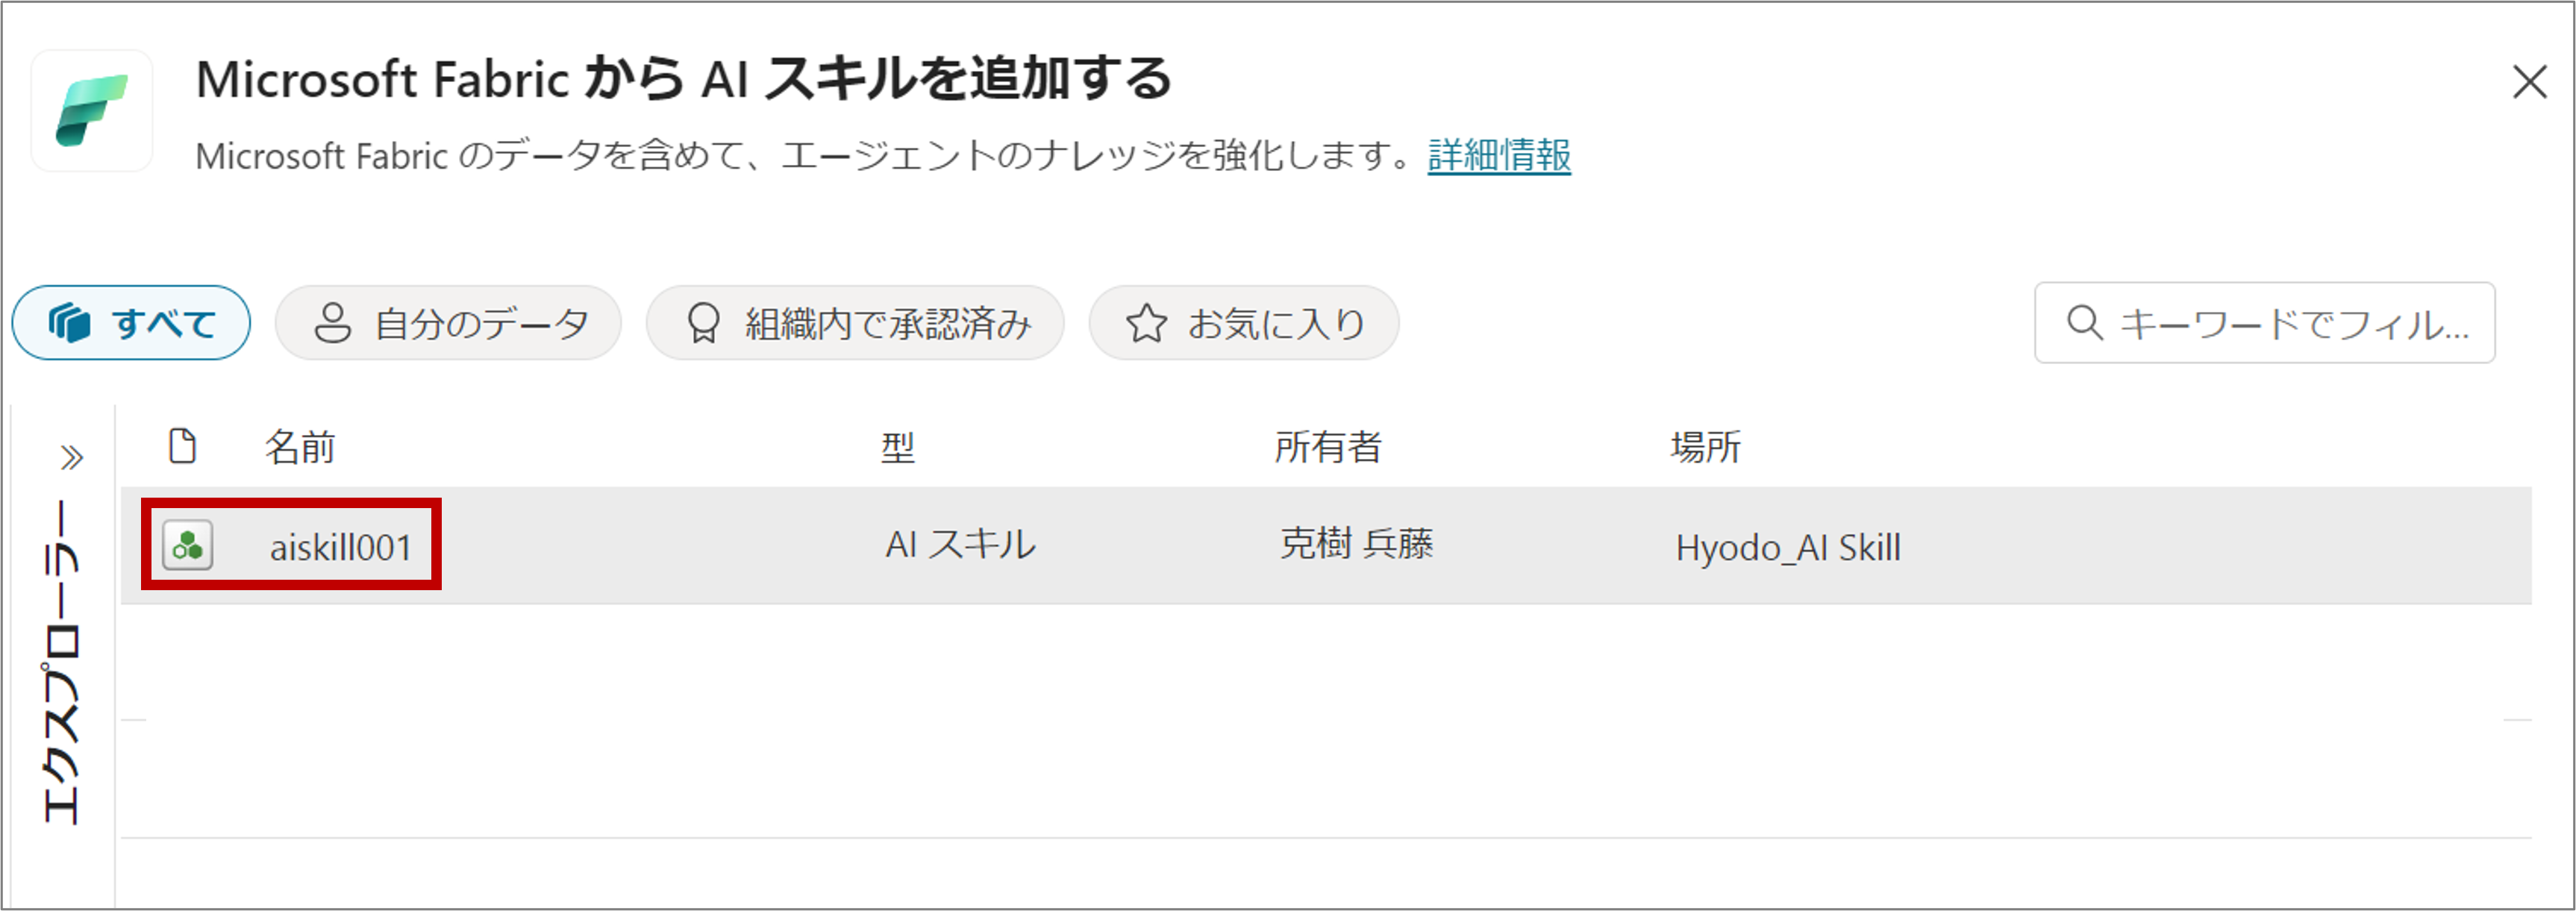Click the person icon in 自分のデータ
The width and height of the screenshot is (2576, 911).
[332, 323]
